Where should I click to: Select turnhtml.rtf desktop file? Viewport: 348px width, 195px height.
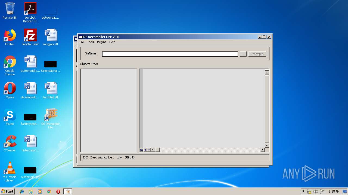click(x=51, y=90)
